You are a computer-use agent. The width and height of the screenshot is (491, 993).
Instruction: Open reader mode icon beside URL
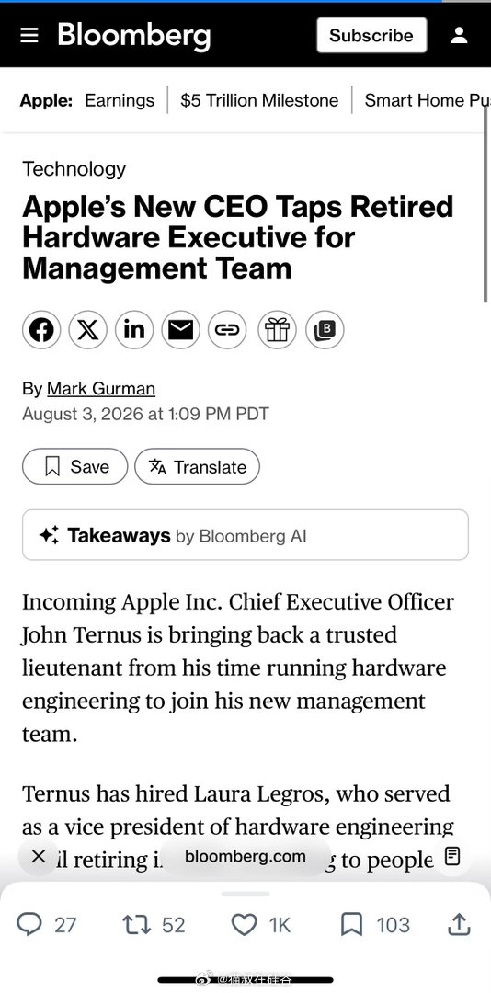tap(451, 857)
